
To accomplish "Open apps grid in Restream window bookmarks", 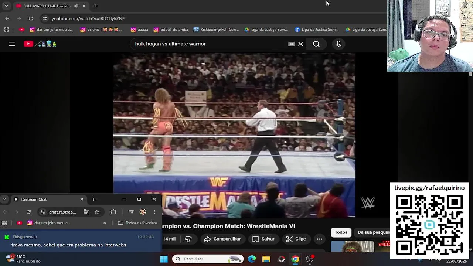I will [x=4, y=223].
